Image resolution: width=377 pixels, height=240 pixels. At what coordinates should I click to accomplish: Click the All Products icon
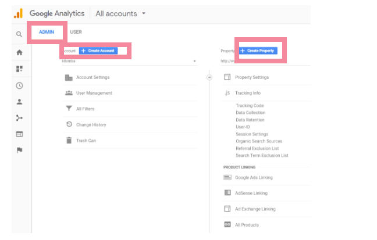227,224
